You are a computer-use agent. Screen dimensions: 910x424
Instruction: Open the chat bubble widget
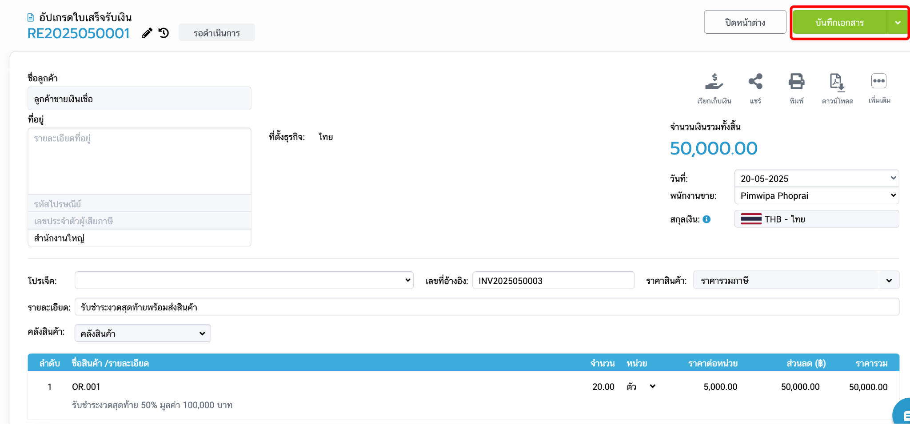tap(902, 413)
